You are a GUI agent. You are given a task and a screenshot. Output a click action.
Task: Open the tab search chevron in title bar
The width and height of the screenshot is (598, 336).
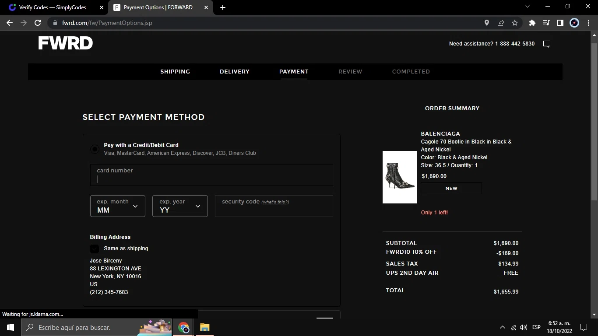527,7
